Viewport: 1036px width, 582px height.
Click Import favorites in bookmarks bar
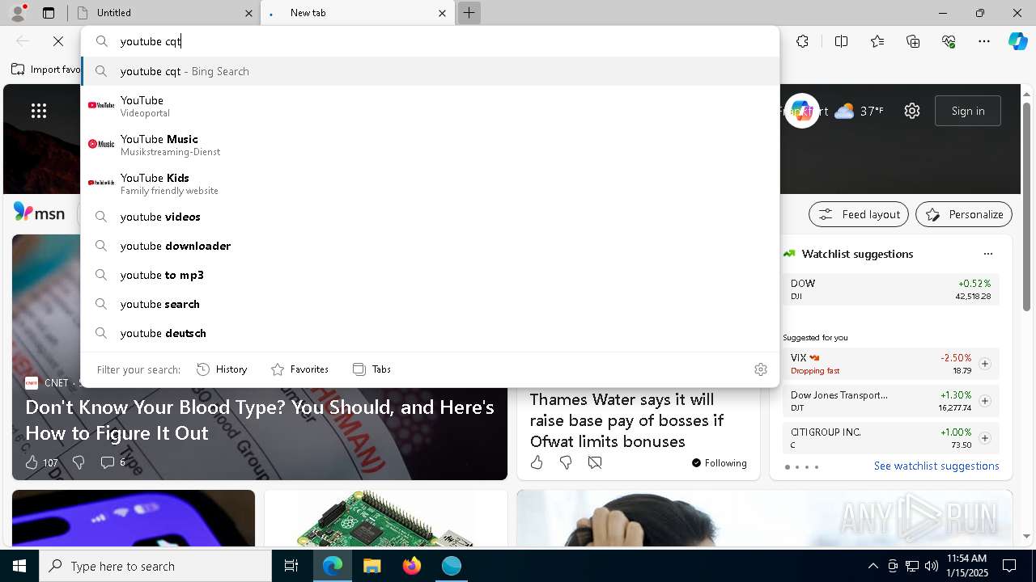46,70
